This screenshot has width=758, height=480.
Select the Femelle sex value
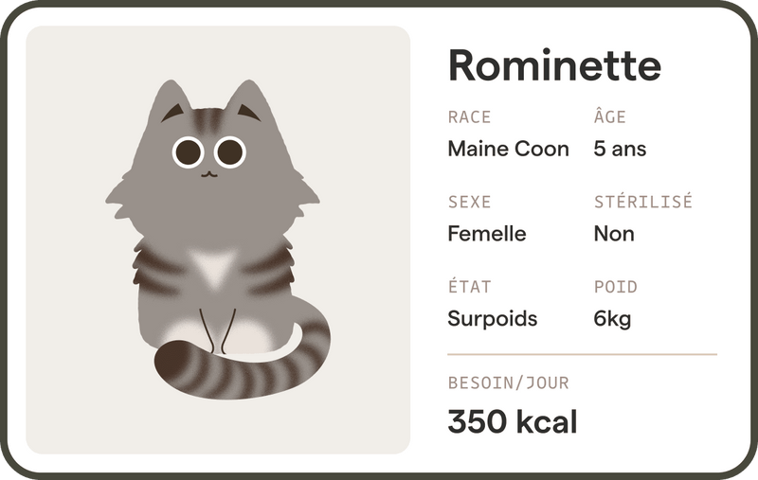[486, 233]
